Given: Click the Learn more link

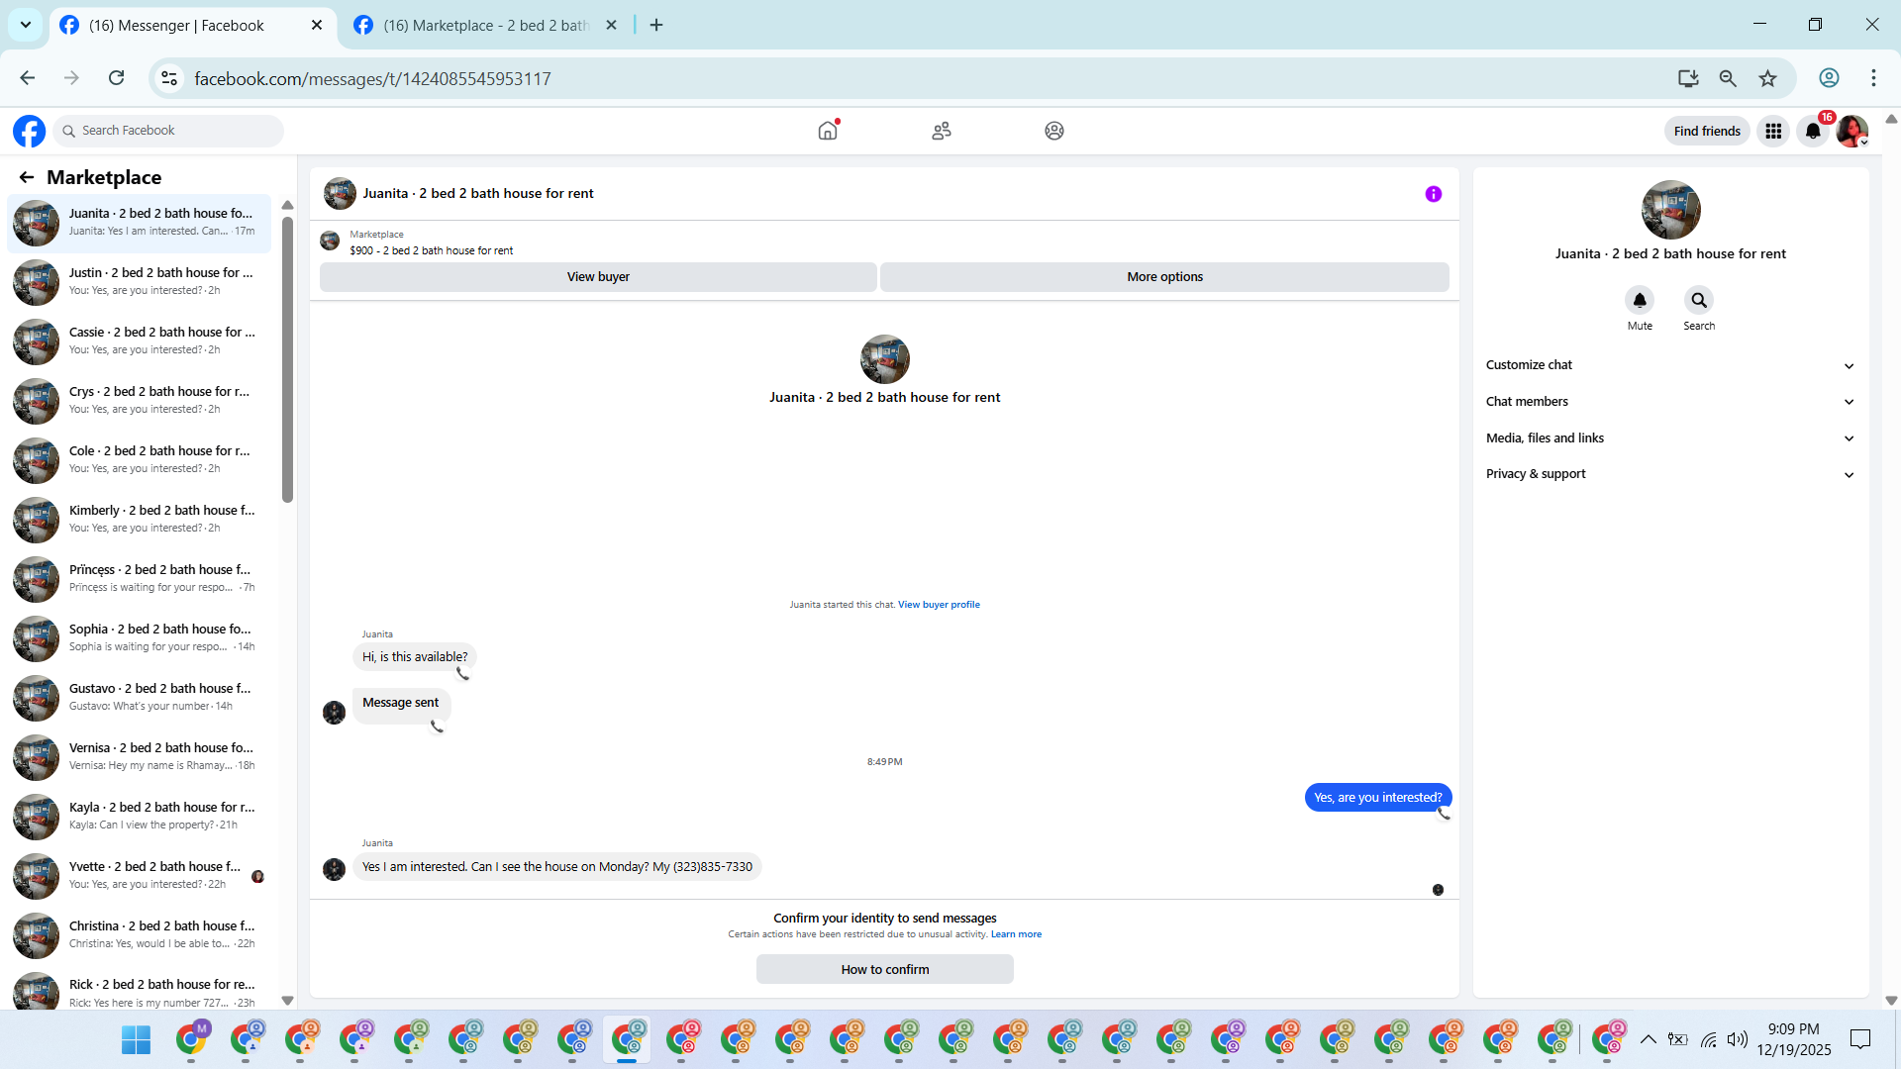Looking at the screenshot, I should [1016, 934].
